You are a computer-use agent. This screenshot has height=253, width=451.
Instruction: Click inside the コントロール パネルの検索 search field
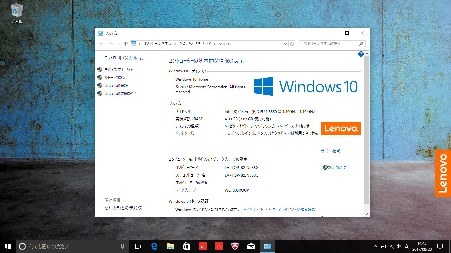pos(330,43)
